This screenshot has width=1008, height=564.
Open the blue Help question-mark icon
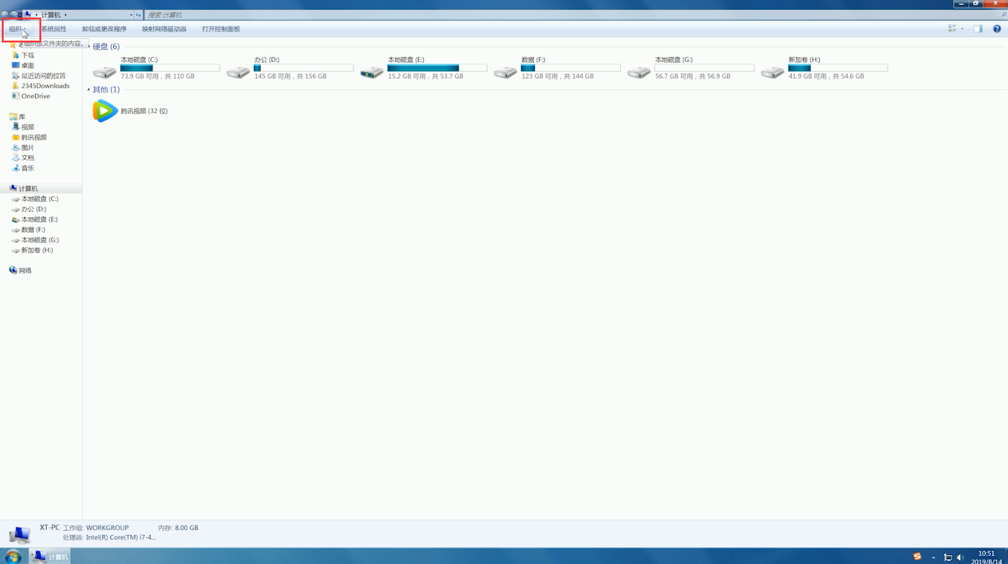[x=997, y=29]
